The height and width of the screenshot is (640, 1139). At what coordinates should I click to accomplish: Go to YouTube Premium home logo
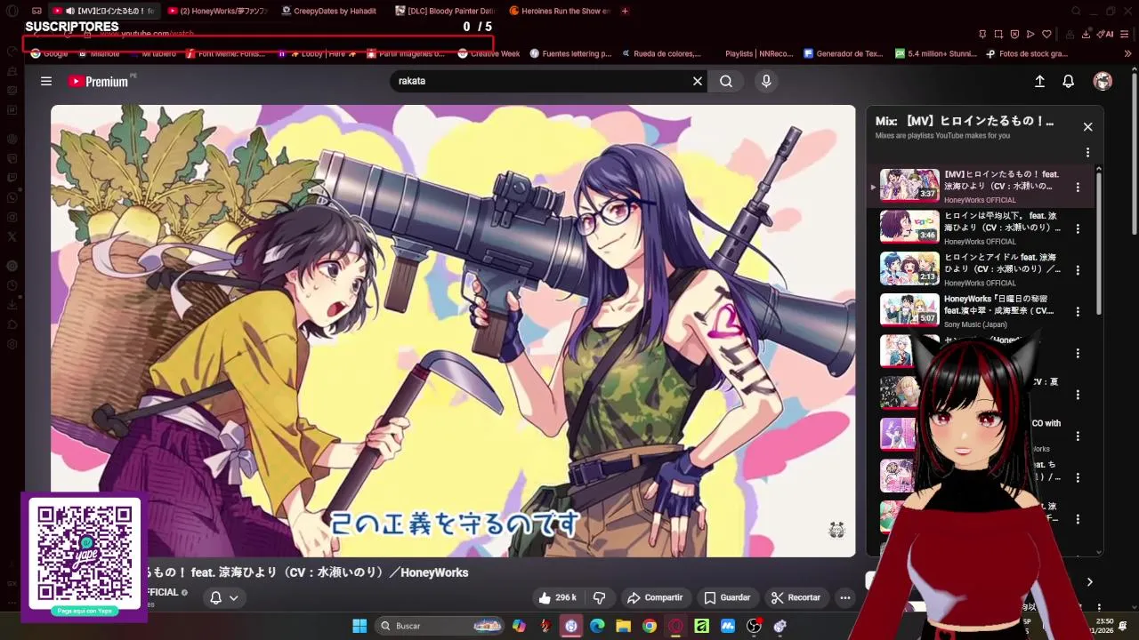(x=101, y=81)
